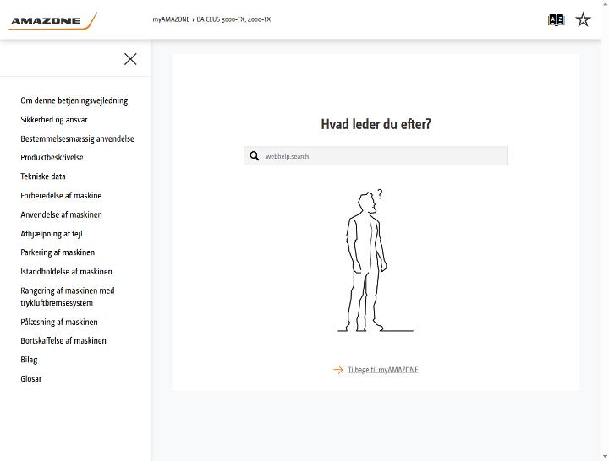Click the magnifying glass search icon
The height and width of the screenshot is (461, 609).
[255, 156]
